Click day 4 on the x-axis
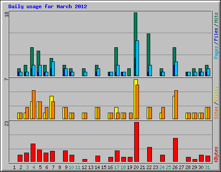Image resolution: width=221 pixels, height=172 pixels. [34, 167]
